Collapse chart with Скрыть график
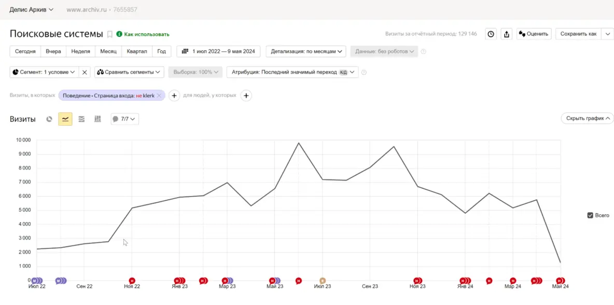This screenshot has height=305, width=614. [587, 118]
